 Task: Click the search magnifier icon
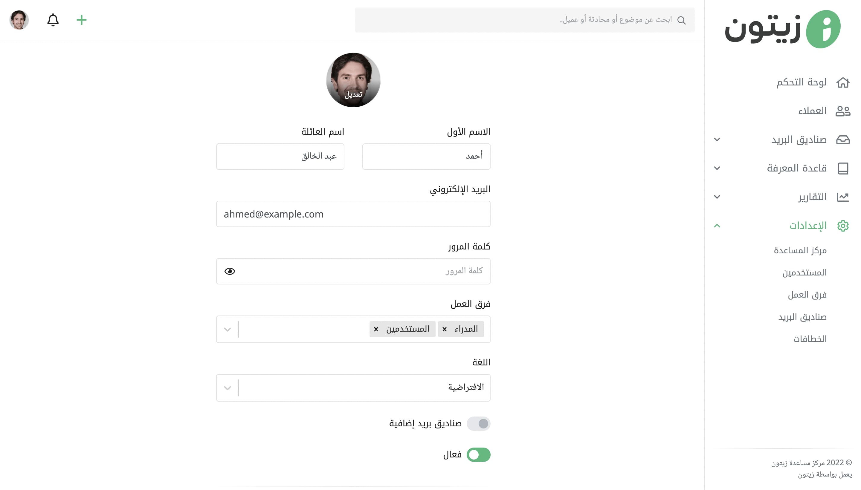[x=682, y=20]
